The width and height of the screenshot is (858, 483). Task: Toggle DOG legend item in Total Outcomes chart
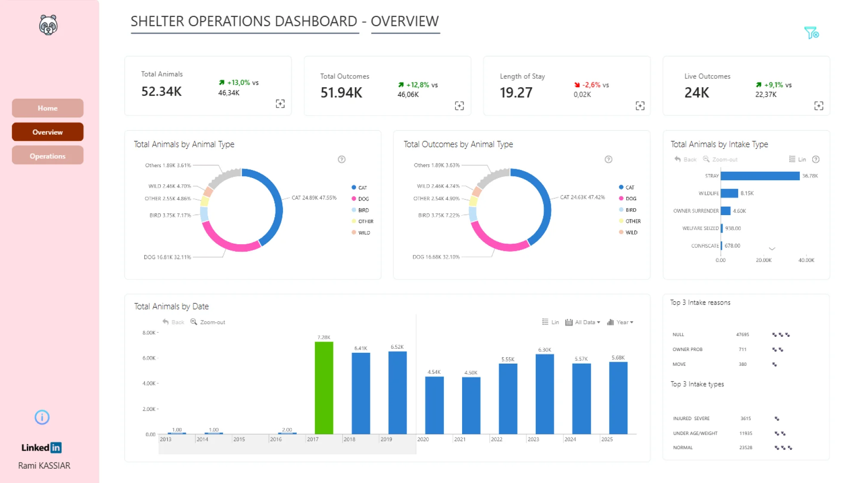[627, 199]
